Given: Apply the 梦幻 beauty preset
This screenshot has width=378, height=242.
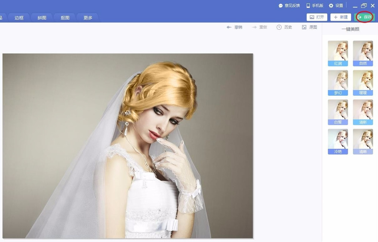Looking at the screenshot, I should [338, 83].
